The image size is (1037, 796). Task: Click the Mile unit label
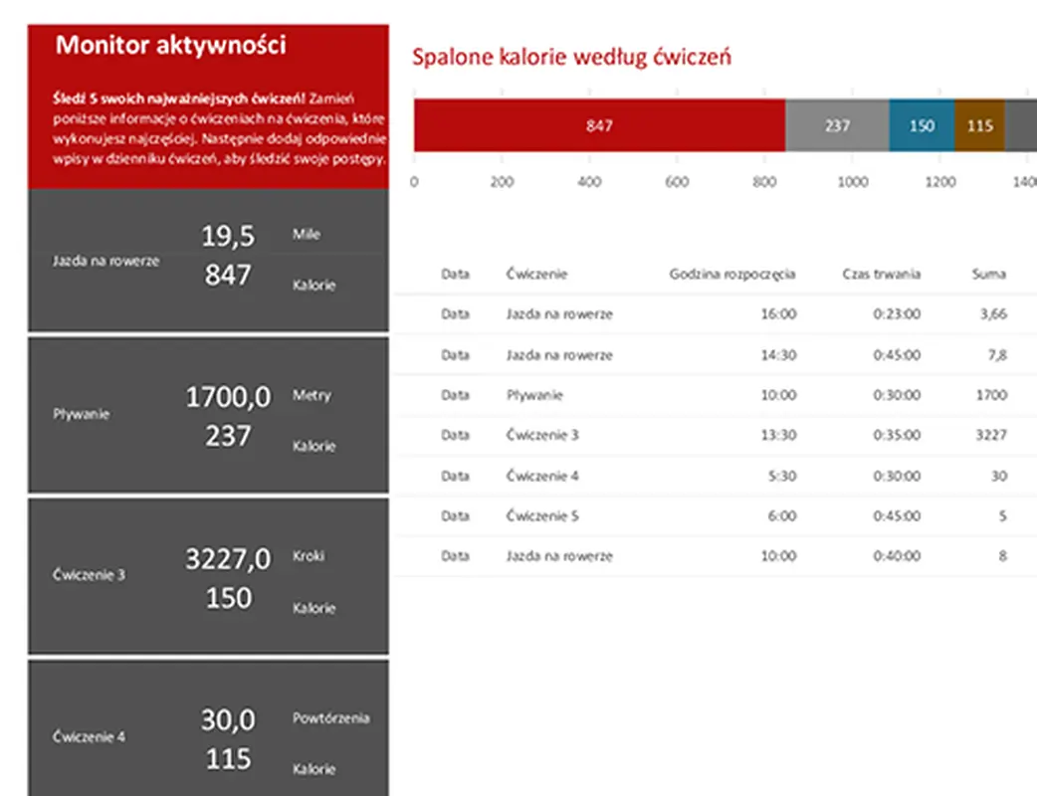307,234
